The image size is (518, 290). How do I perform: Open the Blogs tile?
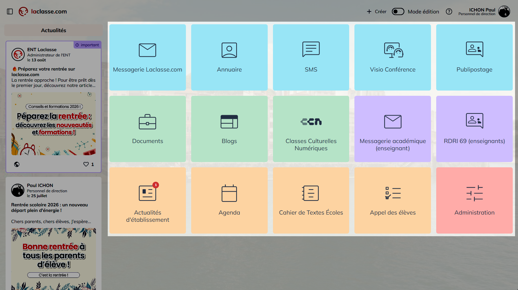click(229, 129)
